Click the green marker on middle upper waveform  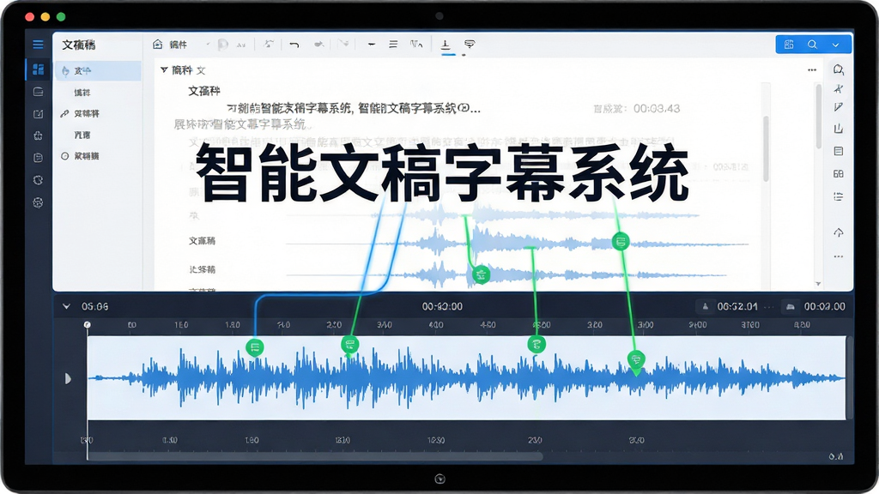click(620, 242)
